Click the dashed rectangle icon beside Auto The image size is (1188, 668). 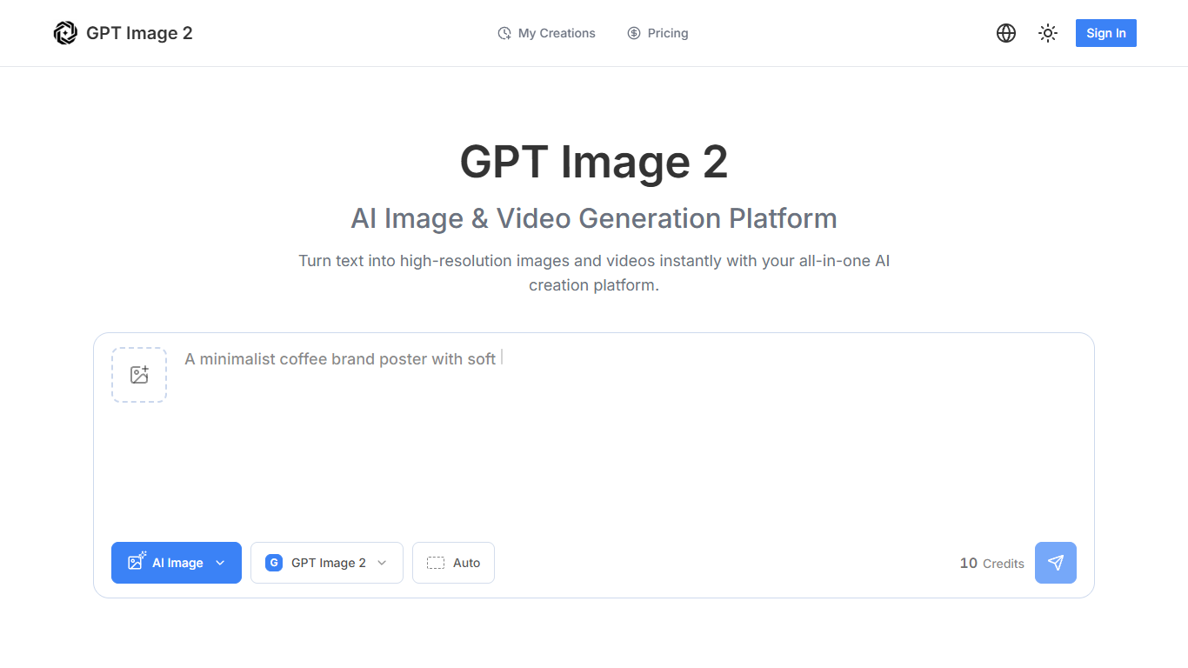[436, 563]
